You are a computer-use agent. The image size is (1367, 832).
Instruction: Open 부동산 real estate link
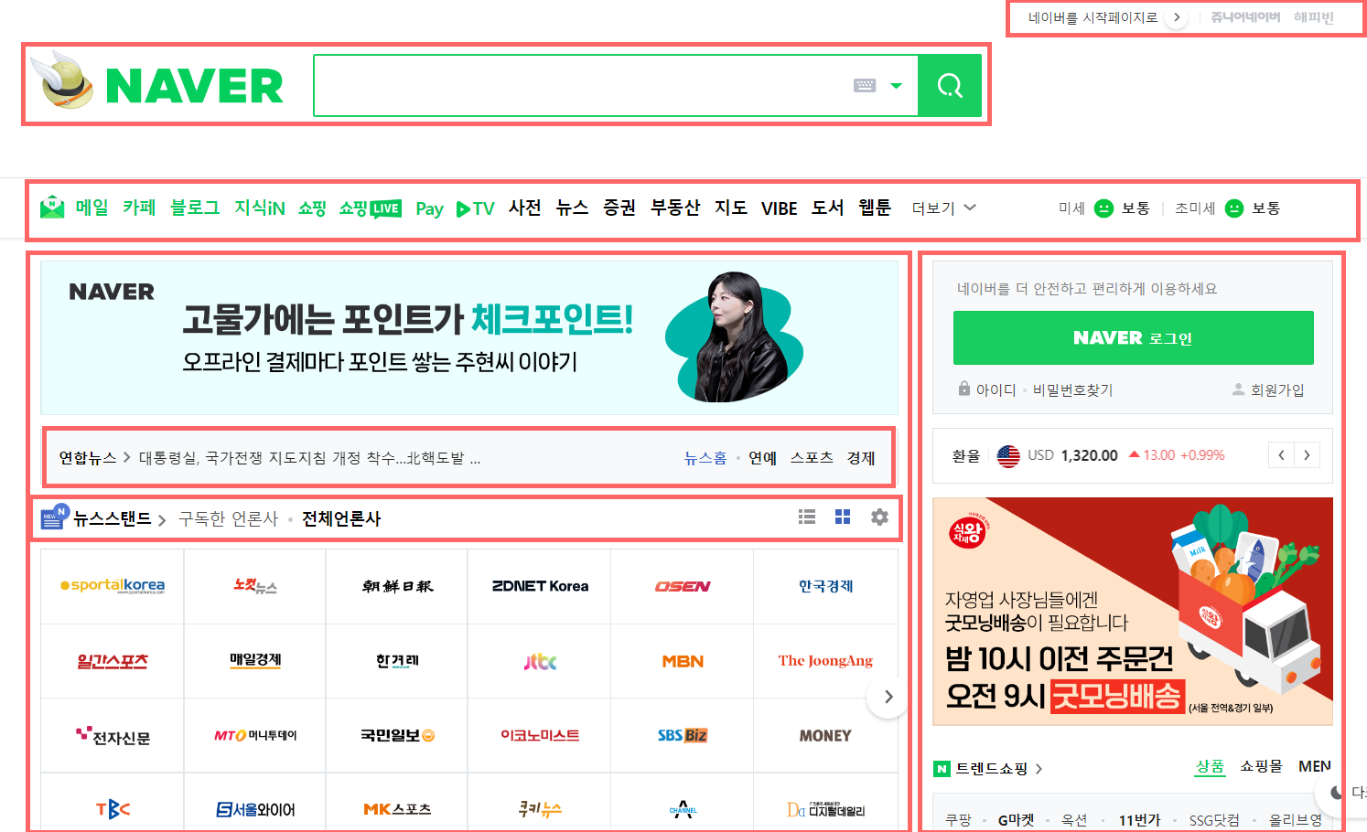coord(675,208)
